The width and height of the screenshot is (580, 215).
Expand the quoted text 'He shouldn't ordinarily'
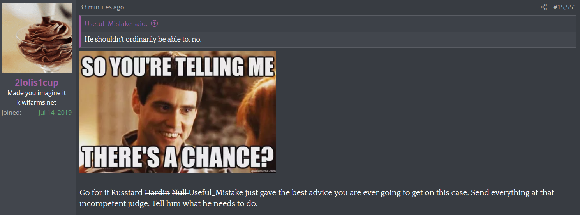143,39
